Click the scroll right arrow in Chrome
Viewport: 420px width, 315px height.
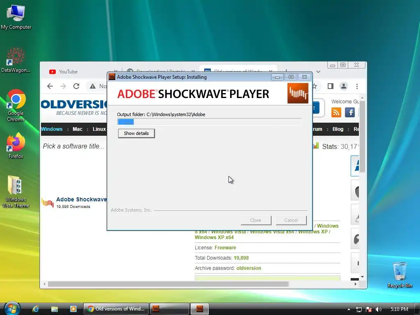click(x=356, y=284)
